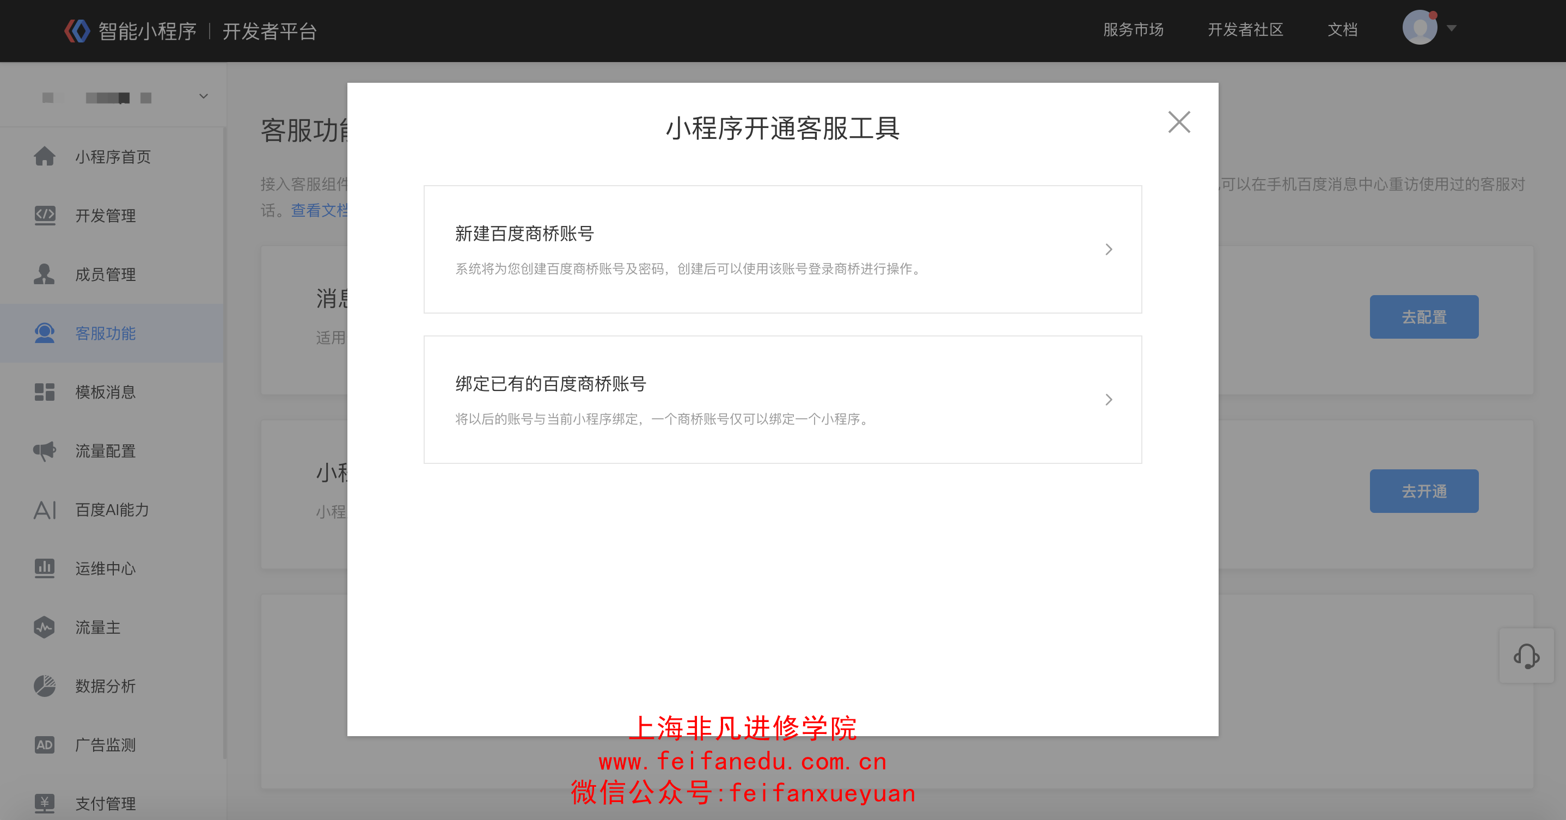
Task: Click the 开发者平台 header text
Action: [x=270, y=31]
